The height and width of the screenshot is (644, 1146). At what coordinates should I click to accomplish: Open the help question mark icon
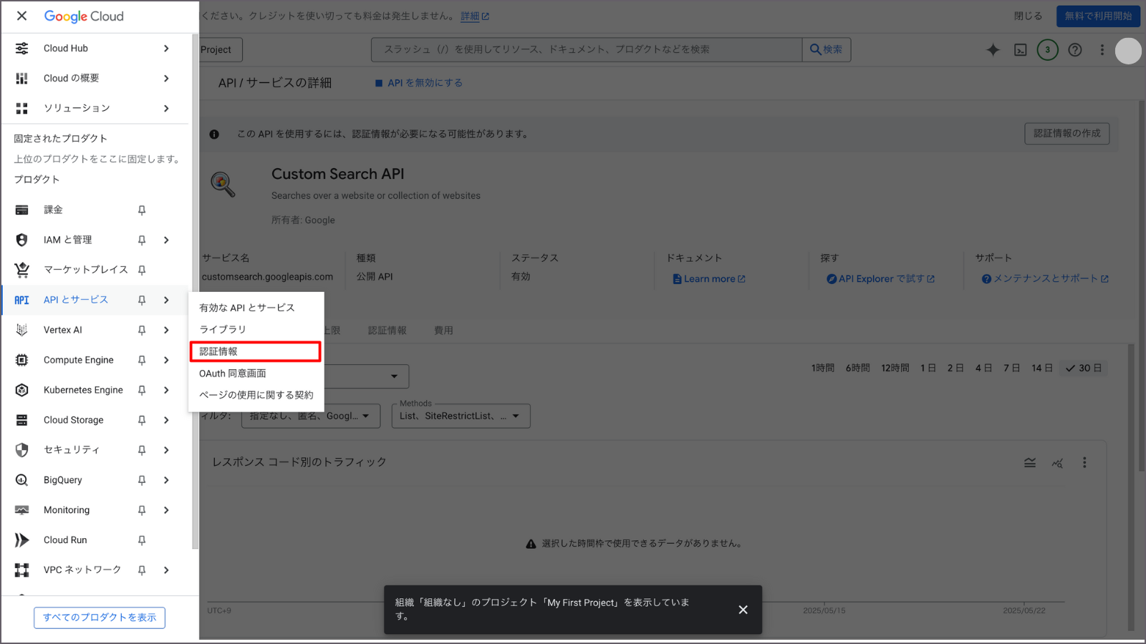(1075, 49)
